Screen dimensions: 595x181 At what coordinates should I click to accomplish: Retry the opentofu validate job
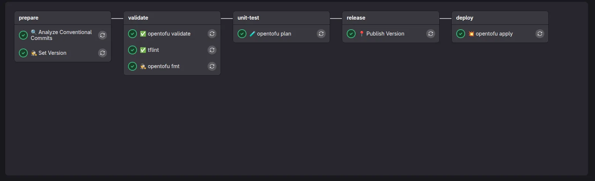tap(212, 34)
